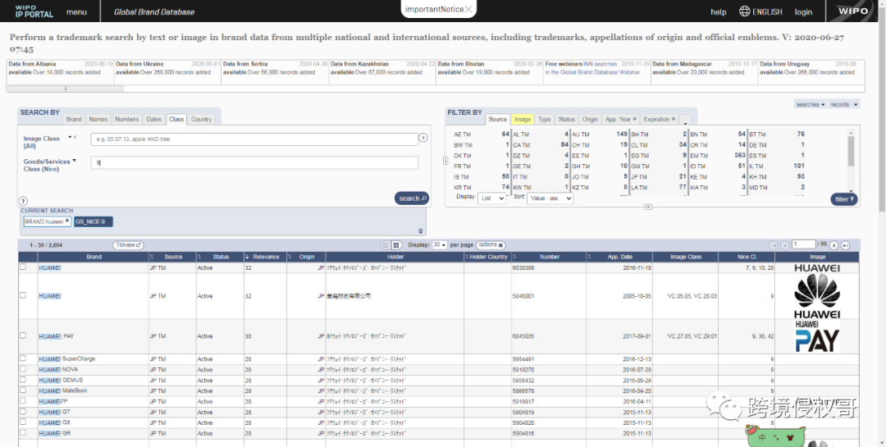The width and height of the screenshot is (886, 447).
Task: Remove the App. Year filter tab
Action: [x=634, y=119]
